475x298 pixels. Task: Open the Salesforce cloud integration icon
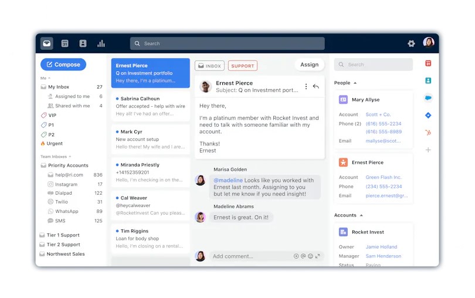coord(428,98)
